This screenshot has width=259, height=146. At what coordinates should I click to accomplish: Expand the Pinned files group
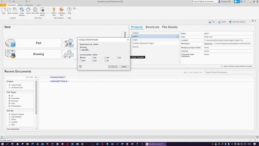[x=64, y=77]
